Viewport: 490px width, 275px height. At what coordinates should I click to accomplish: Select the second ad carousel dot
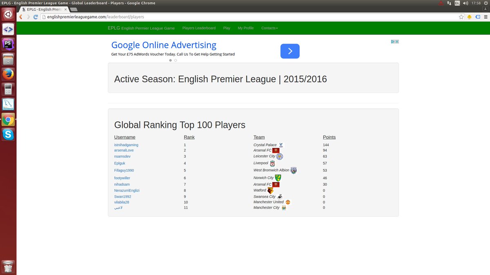176,60
